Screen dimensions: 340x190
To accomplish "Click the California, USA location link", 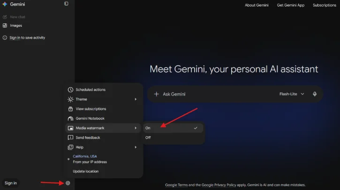I will (x=85, y=156).
